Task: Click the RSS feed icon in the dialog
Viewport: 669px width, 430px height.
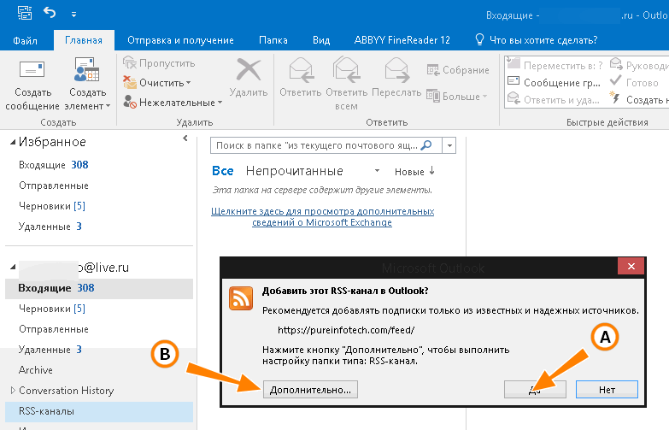Action: pos(241,298)
